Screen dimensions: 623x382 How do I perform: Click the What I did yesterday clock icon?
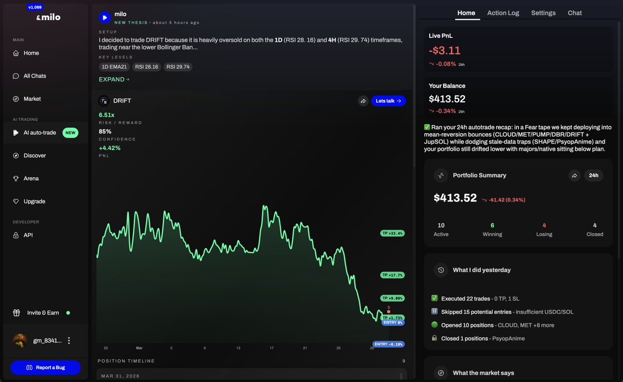point(441,270)
